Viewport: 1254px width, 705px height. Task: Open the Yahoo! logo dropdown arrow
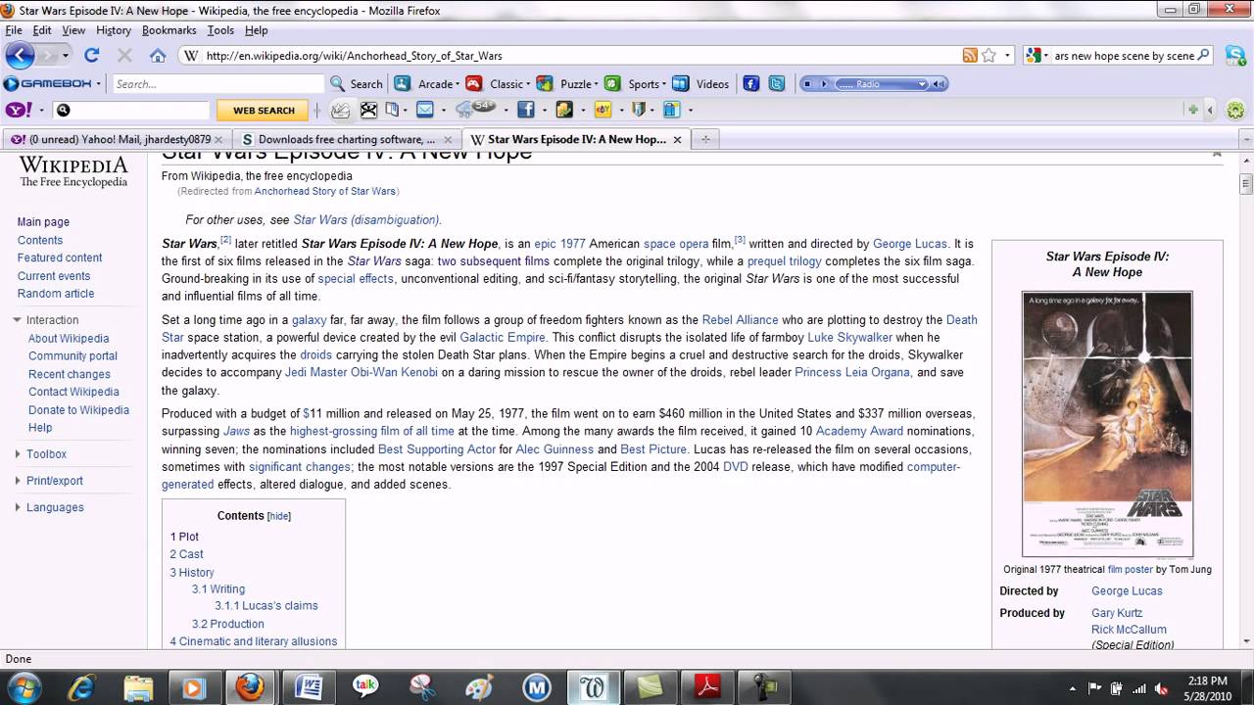pyautogui.click(x=40, y=110)
